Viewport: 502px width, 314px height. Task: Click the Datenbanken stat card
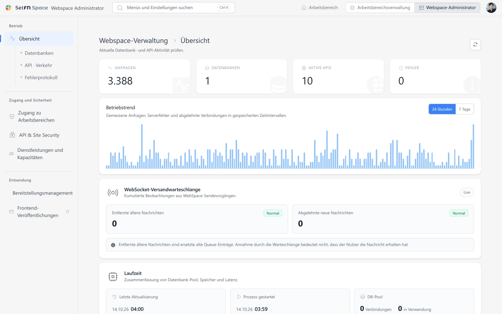coord(242,76)
